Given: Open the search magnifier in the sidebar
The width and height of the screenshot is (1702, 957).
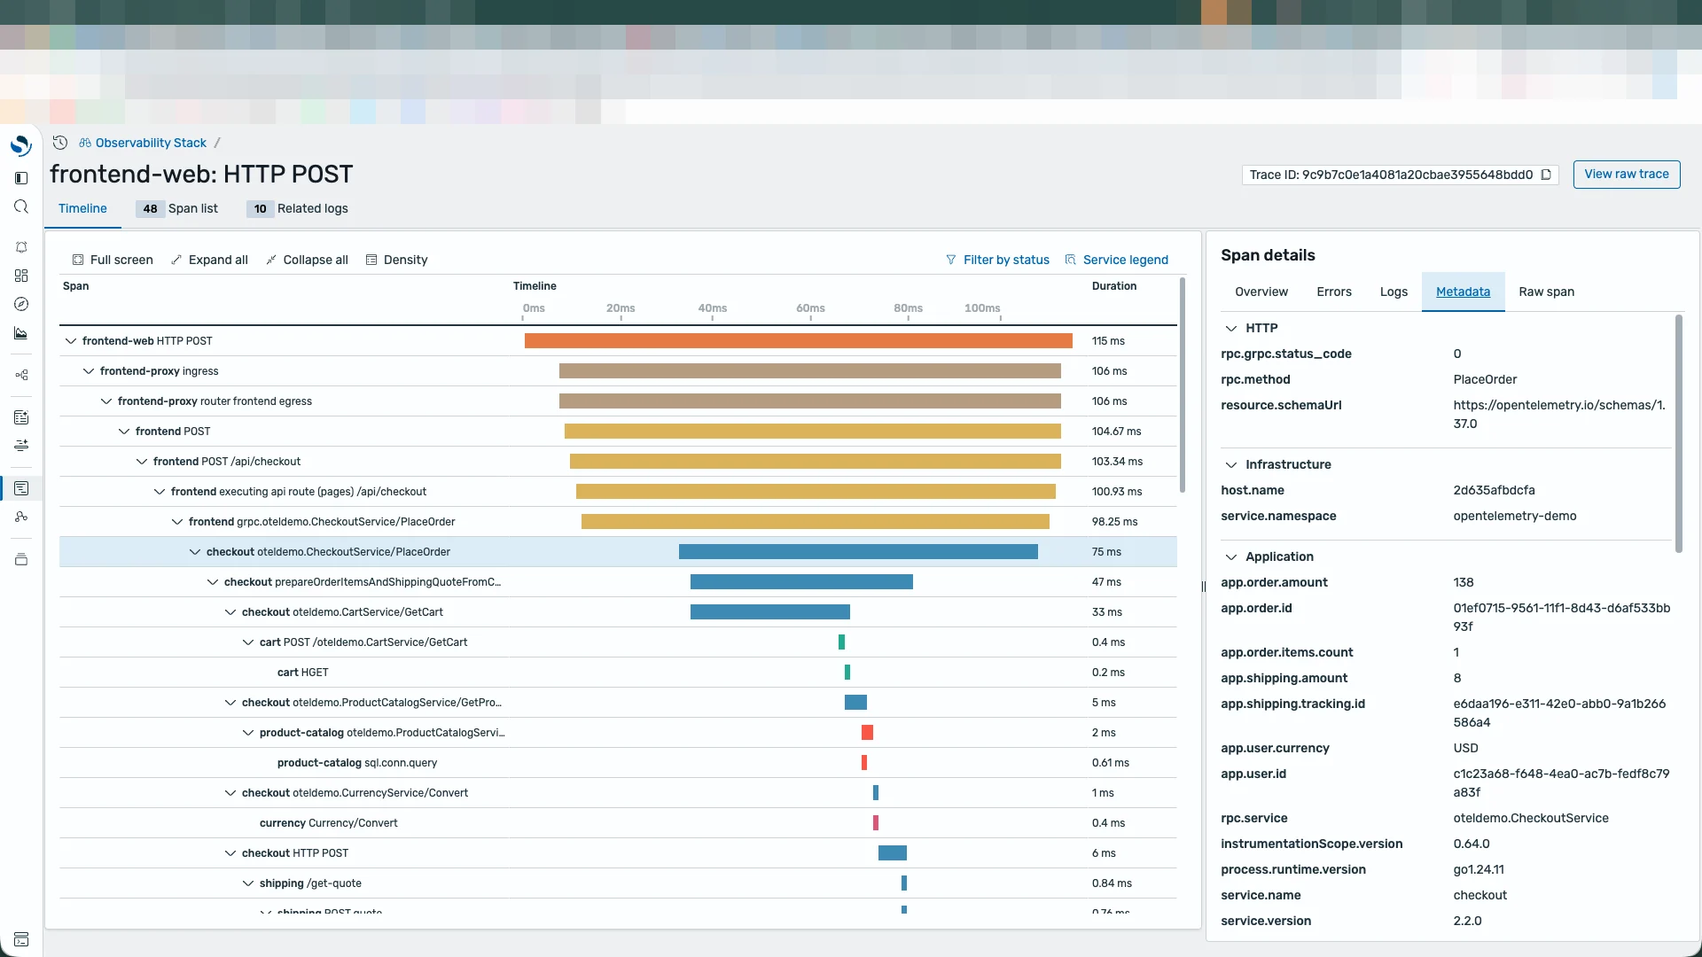Looking at the screenshot, I should click(21, 206).
